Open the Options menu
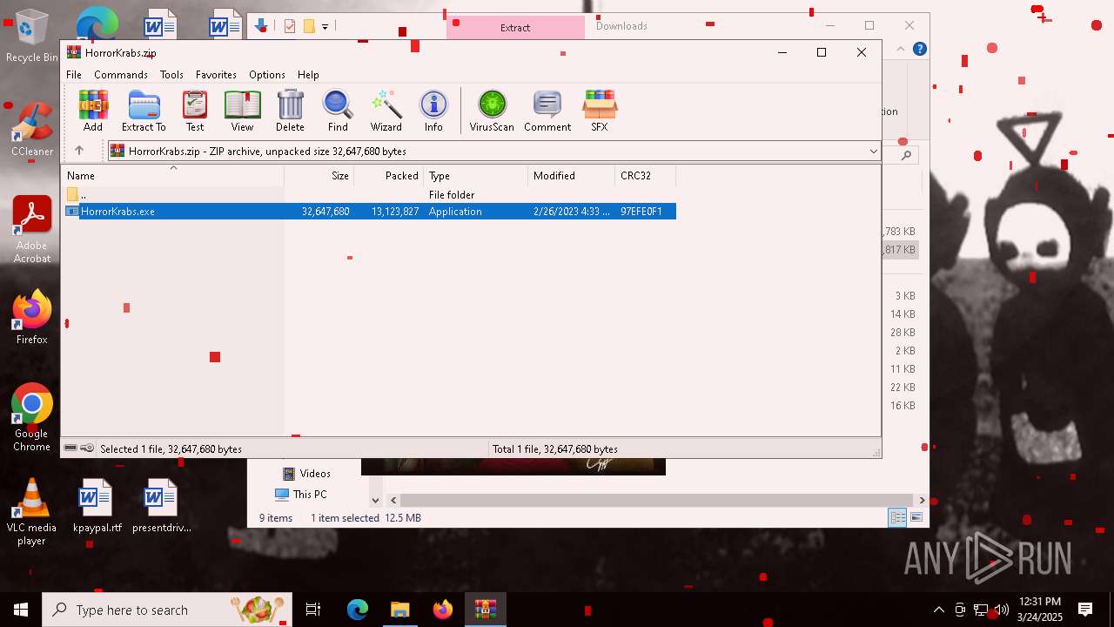 (x=266, y=75)
